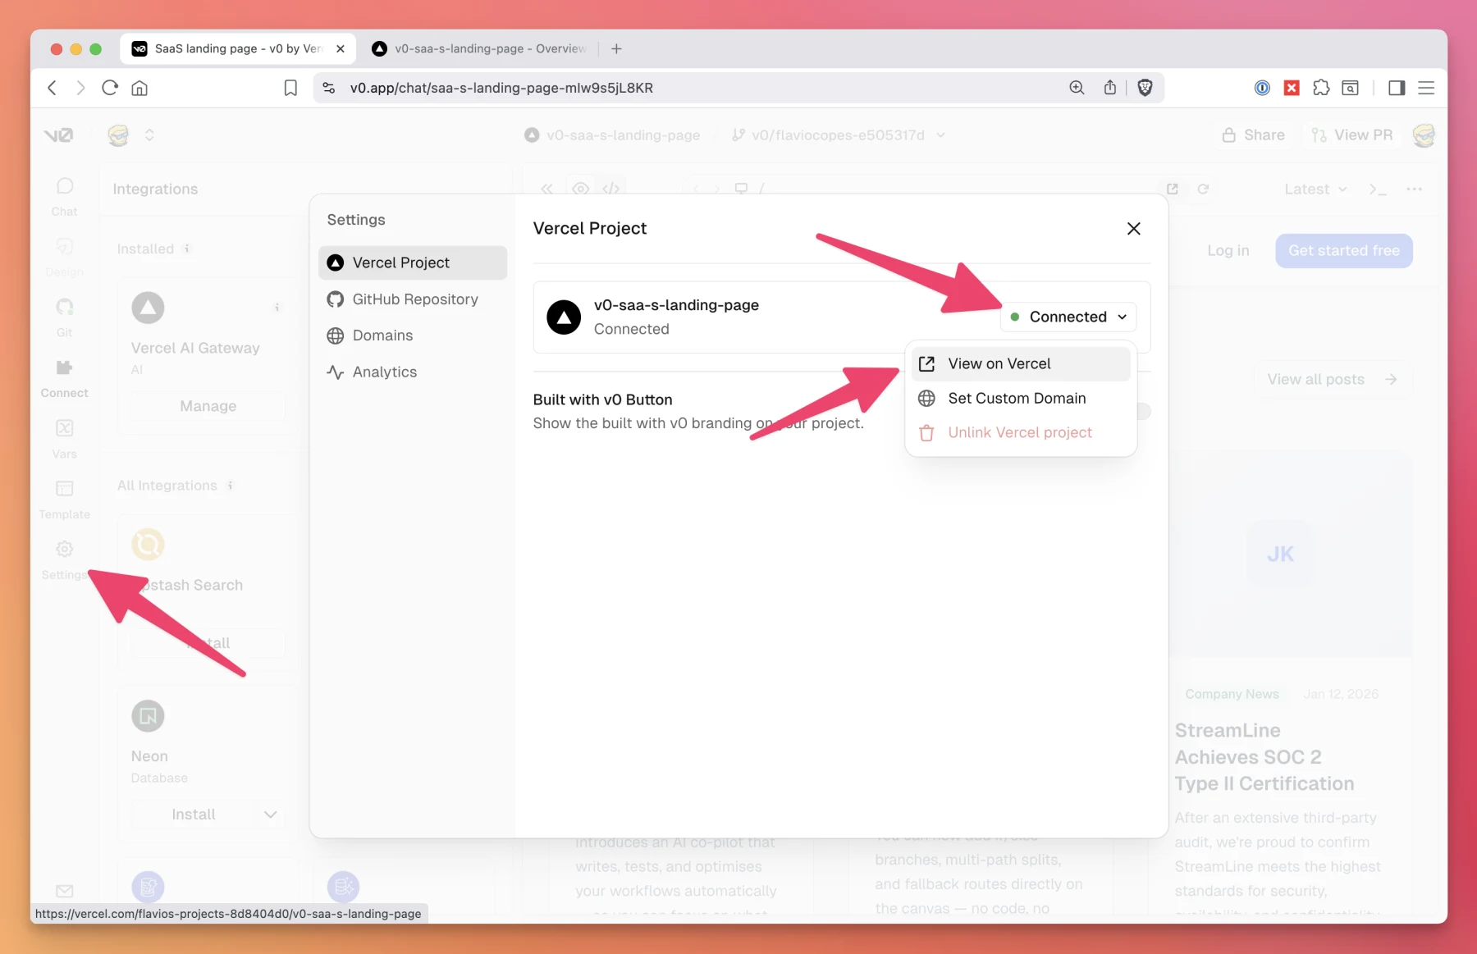Click the View PR button
This screenshot has width=1477, height=954.
[1351, 135]
